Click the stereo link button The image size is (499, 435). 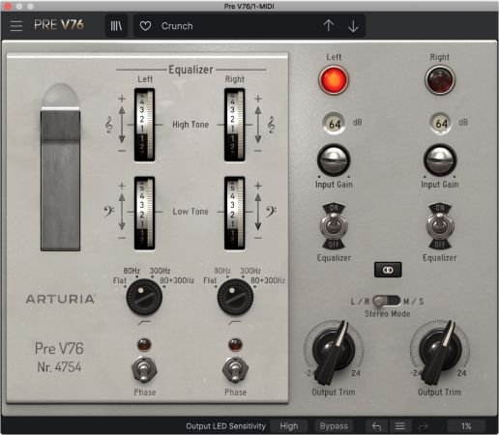[x=388, y=270]
